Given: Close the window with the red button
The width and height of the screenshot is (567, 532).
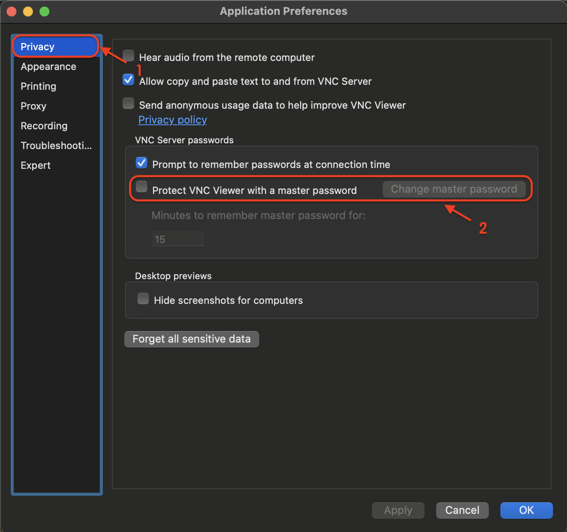Looking at the screenshot, I should coord(12,12).
